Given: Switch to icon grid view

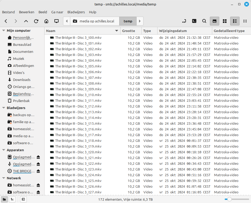Looking at the screenshot, I should point(225,21).
